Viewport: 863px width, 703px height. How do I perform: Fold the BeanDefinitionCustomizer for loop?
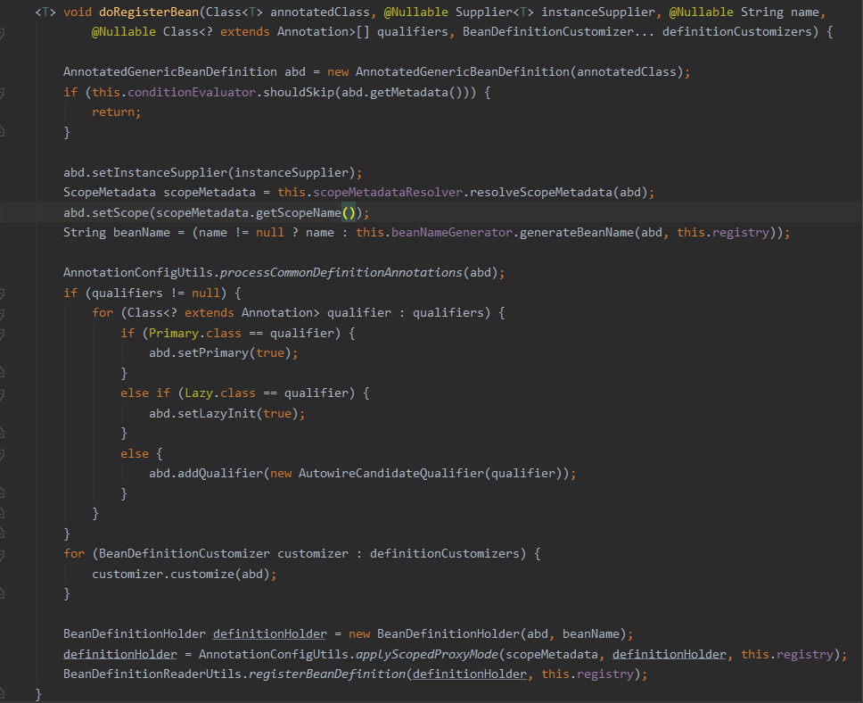2,553
